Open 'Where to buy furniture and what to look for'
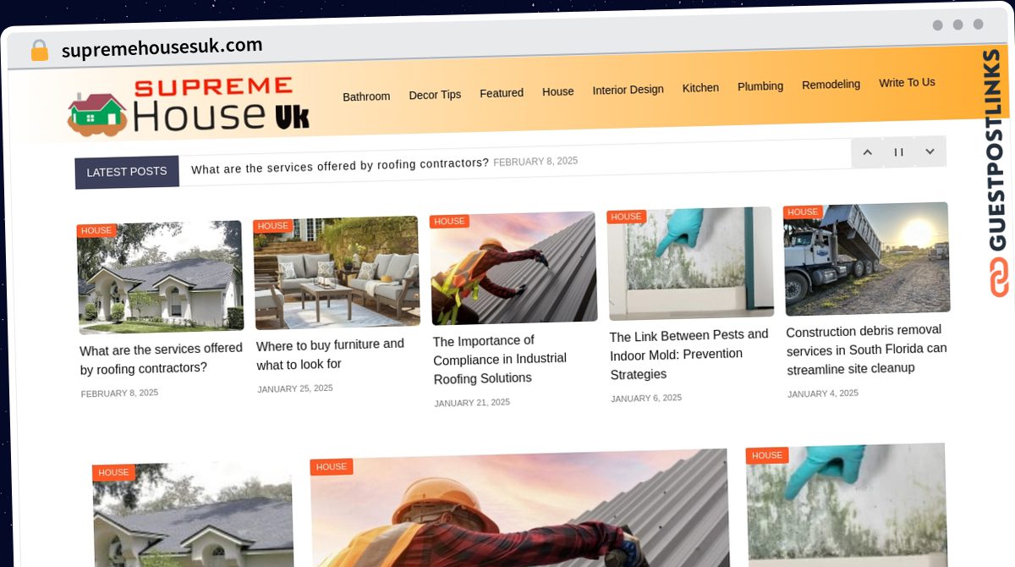 click(331, 355)
